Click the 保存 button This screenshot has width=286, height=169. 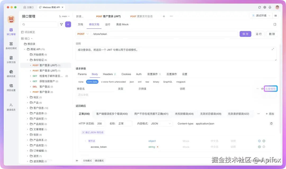click(245, 34)
